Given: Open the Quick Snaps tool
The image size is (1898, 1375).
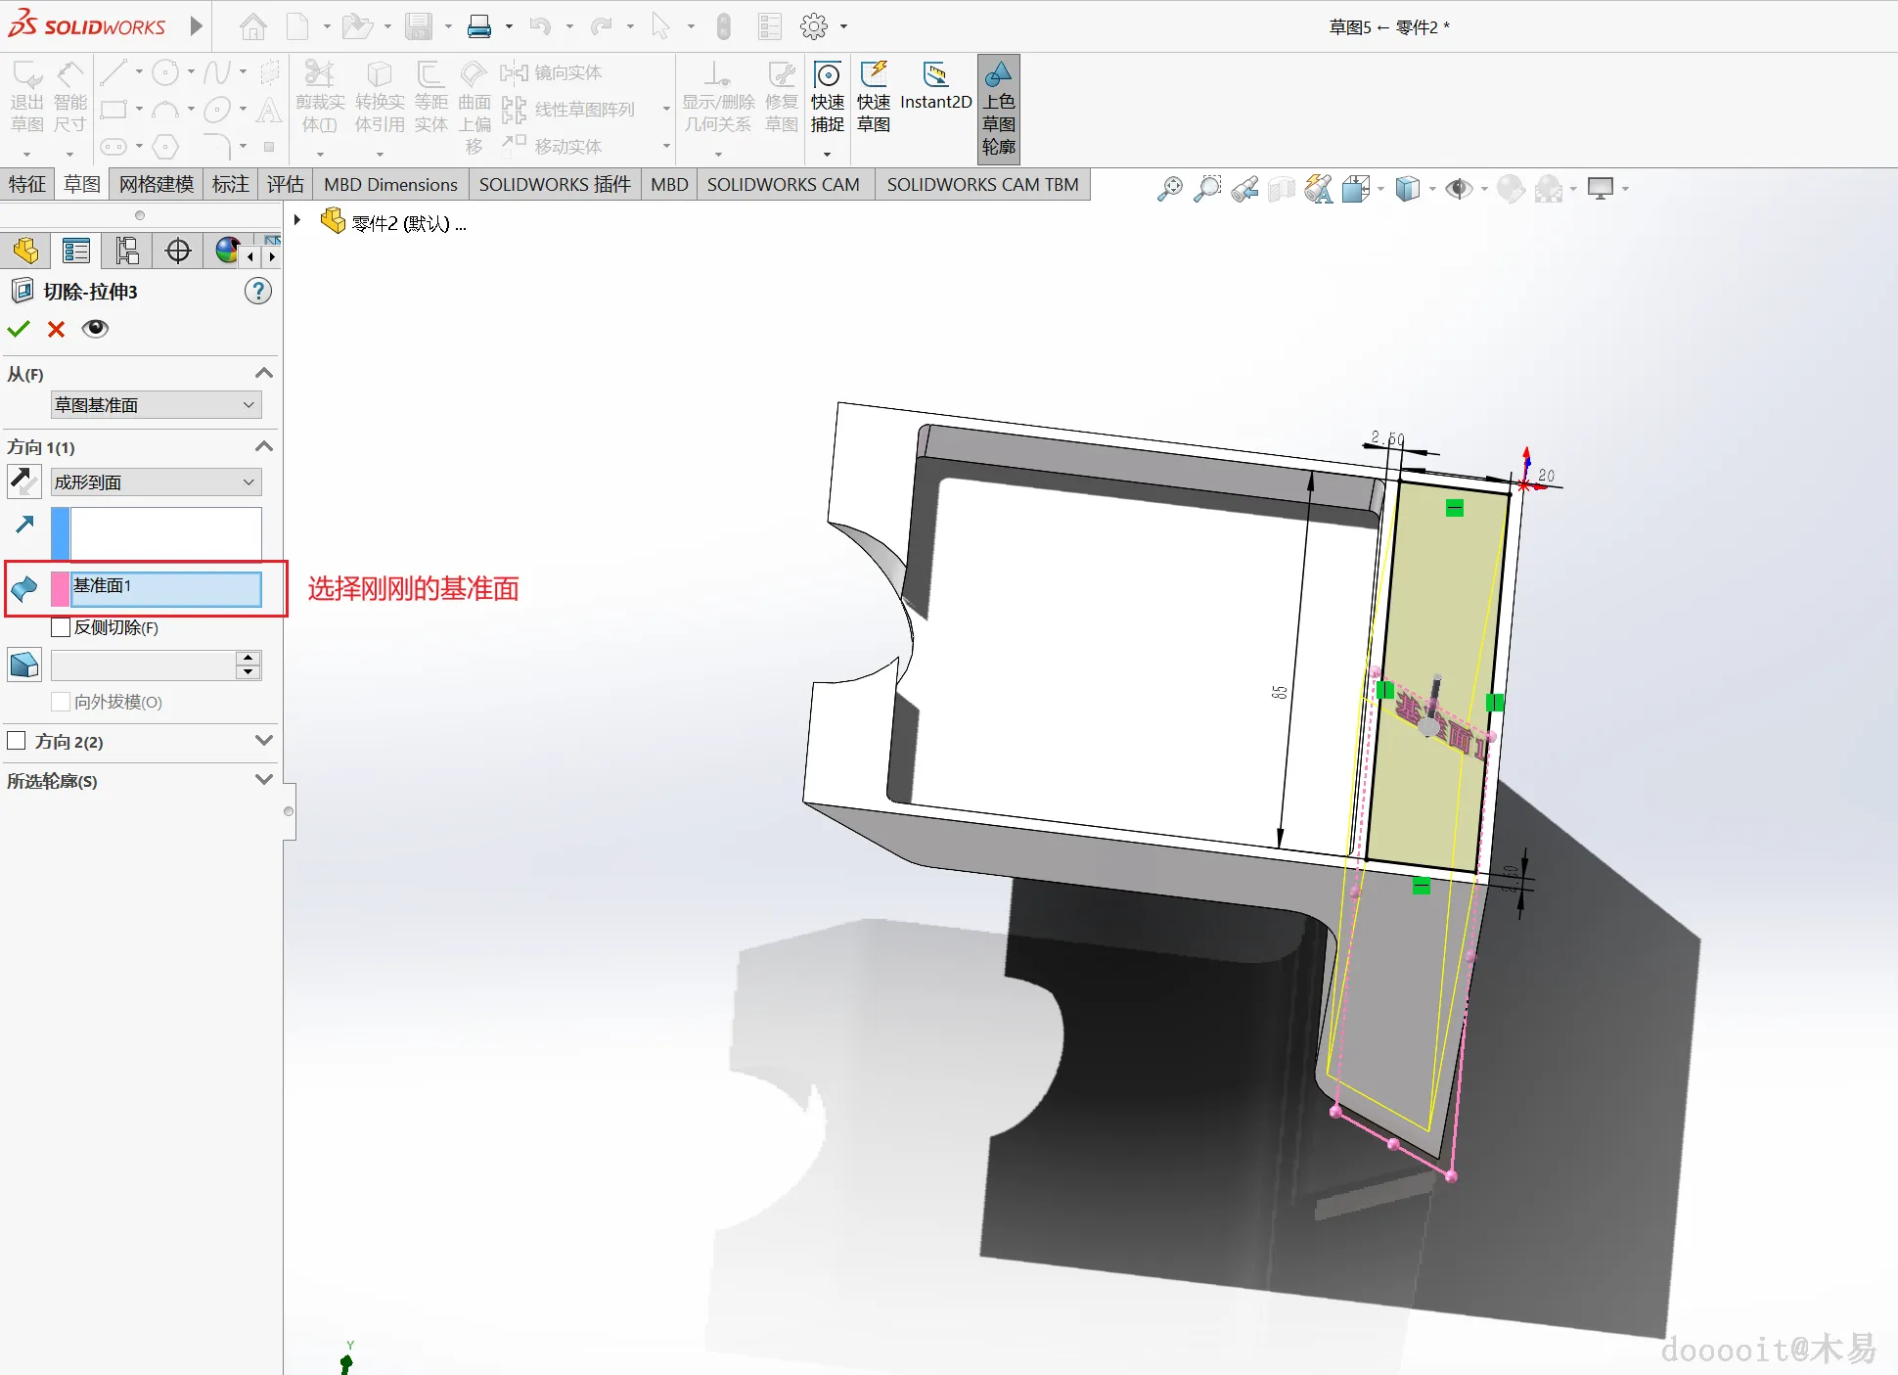Looking at the screenshot, I should (x=827, y=98).
